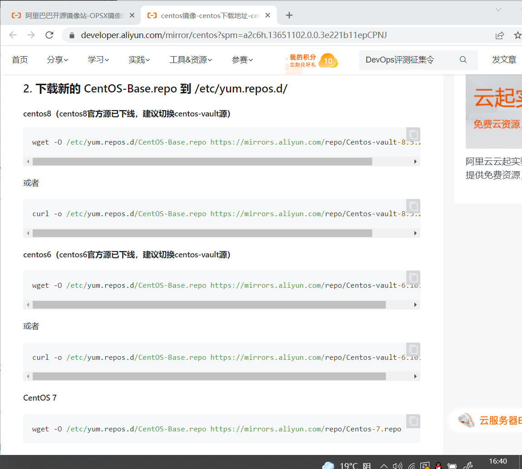Show hidden tray icons with the caret
The image size is (522, 469).
point(384,466)
